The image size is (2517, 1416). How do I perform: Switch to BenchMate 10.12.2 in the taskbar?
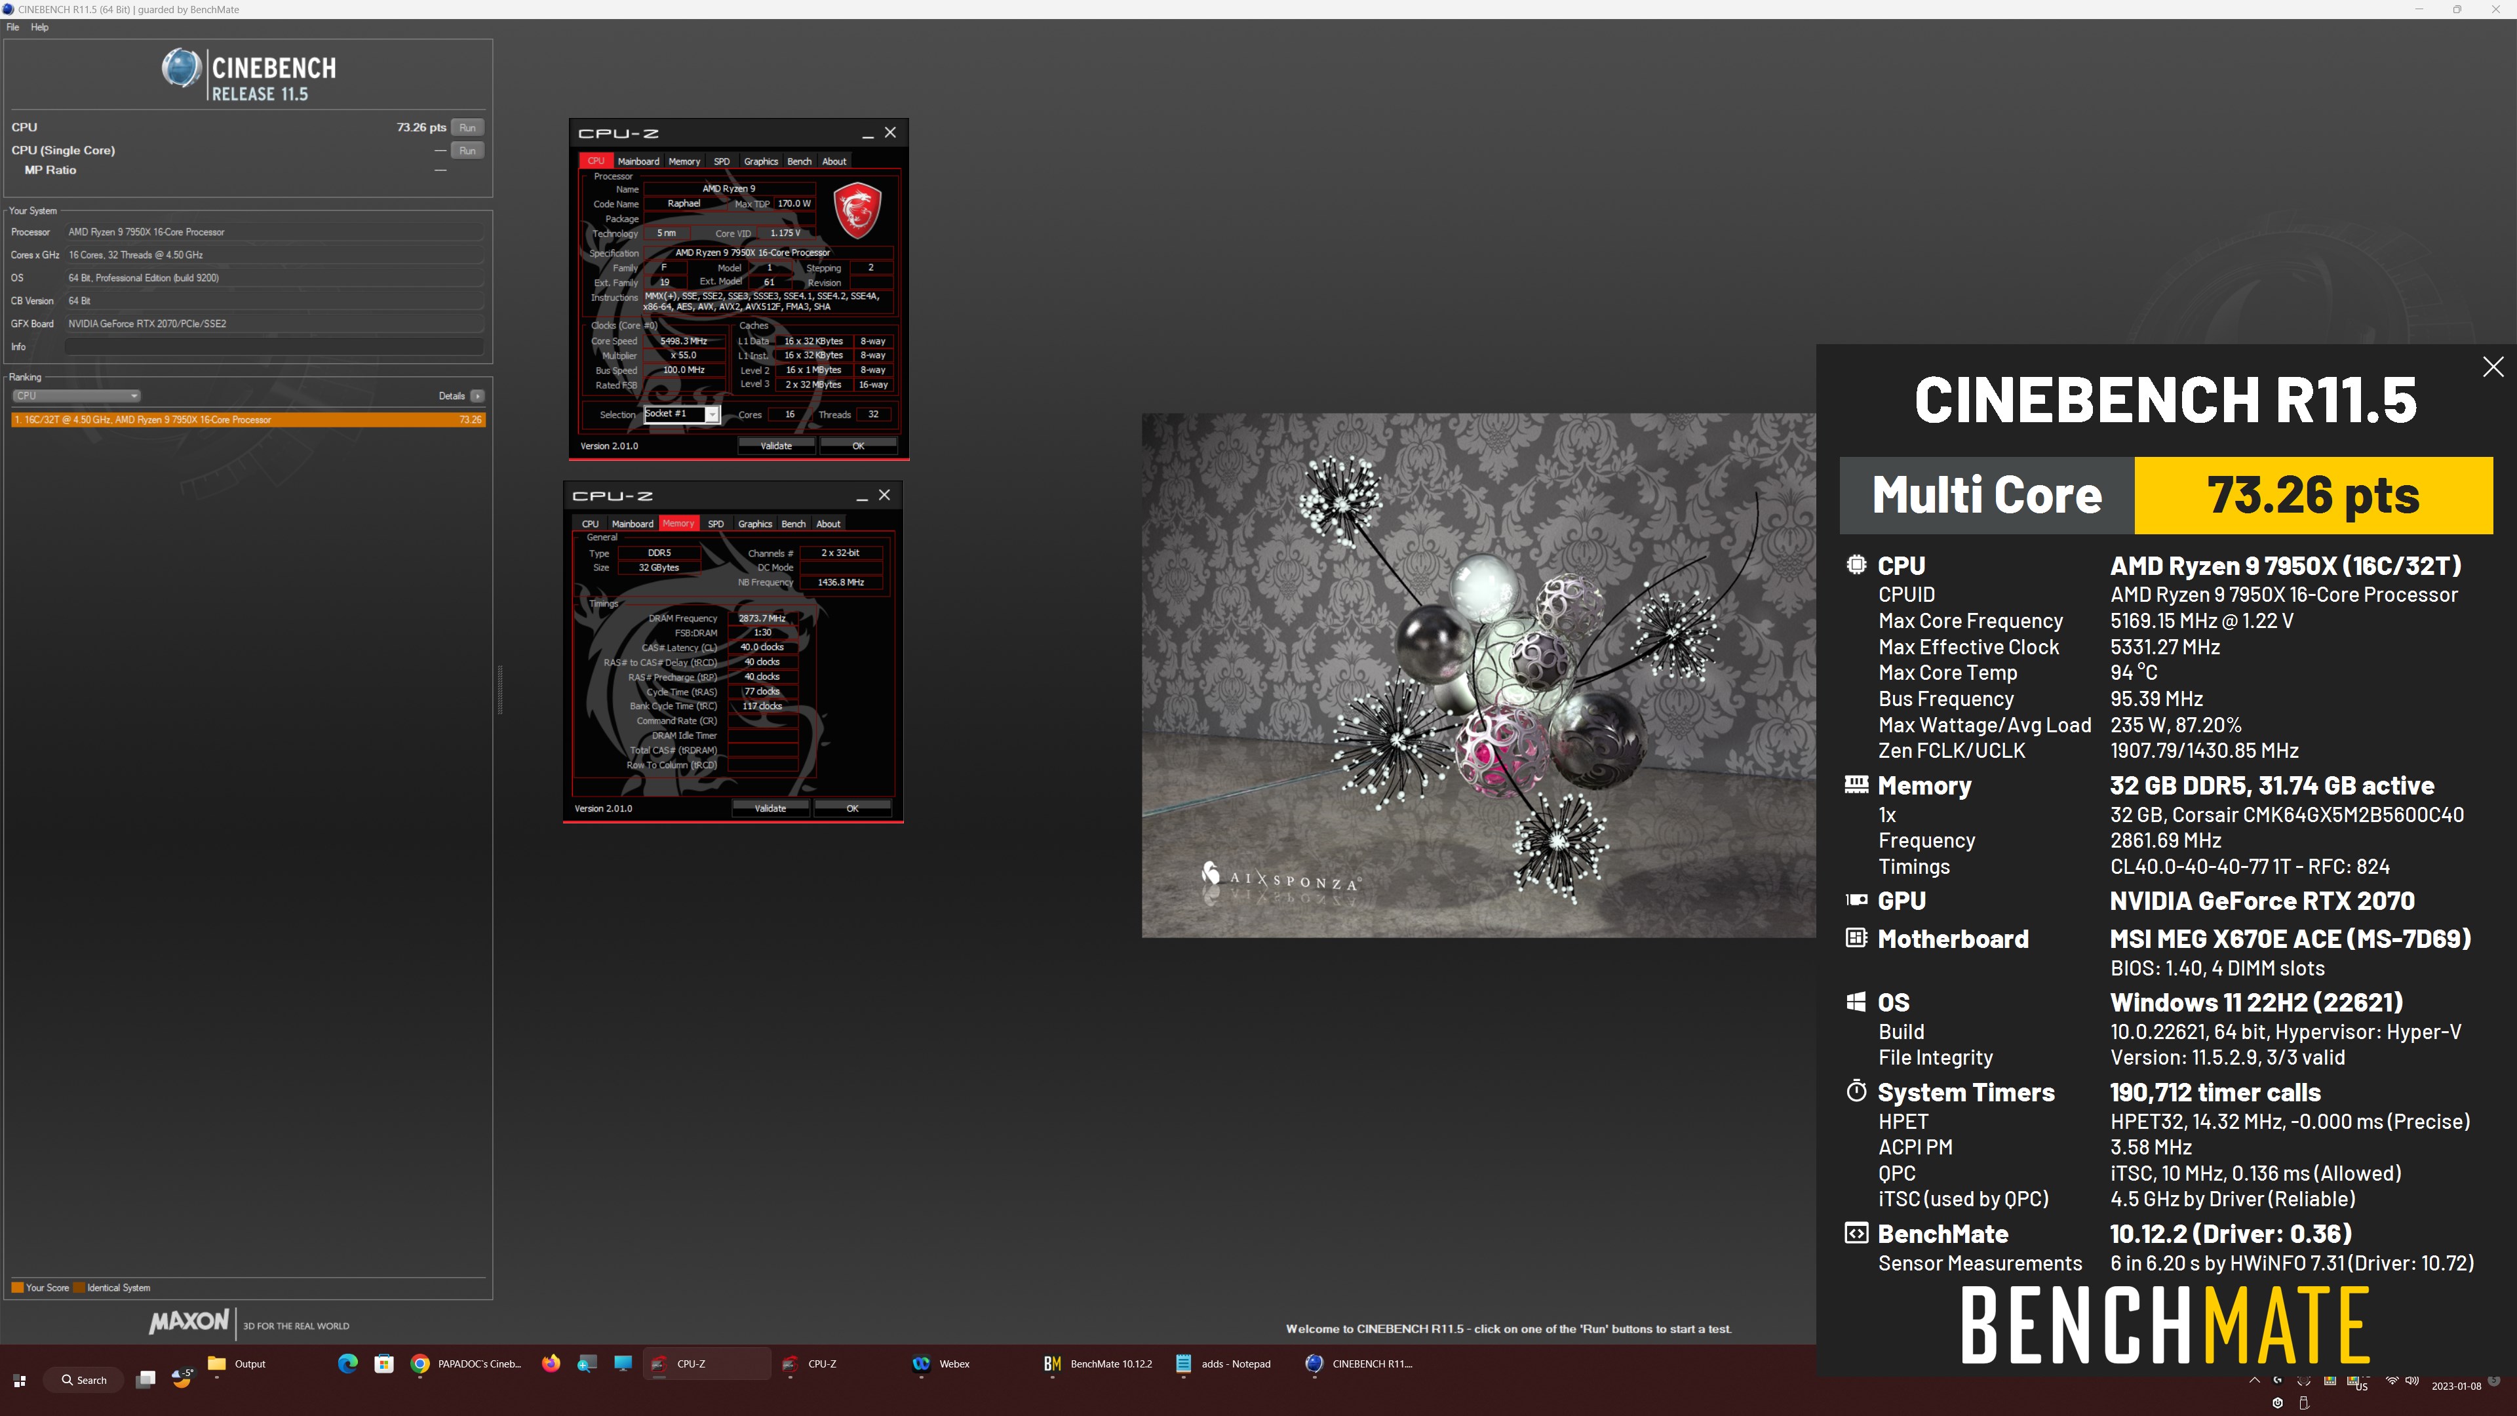coord(1099,1364)
